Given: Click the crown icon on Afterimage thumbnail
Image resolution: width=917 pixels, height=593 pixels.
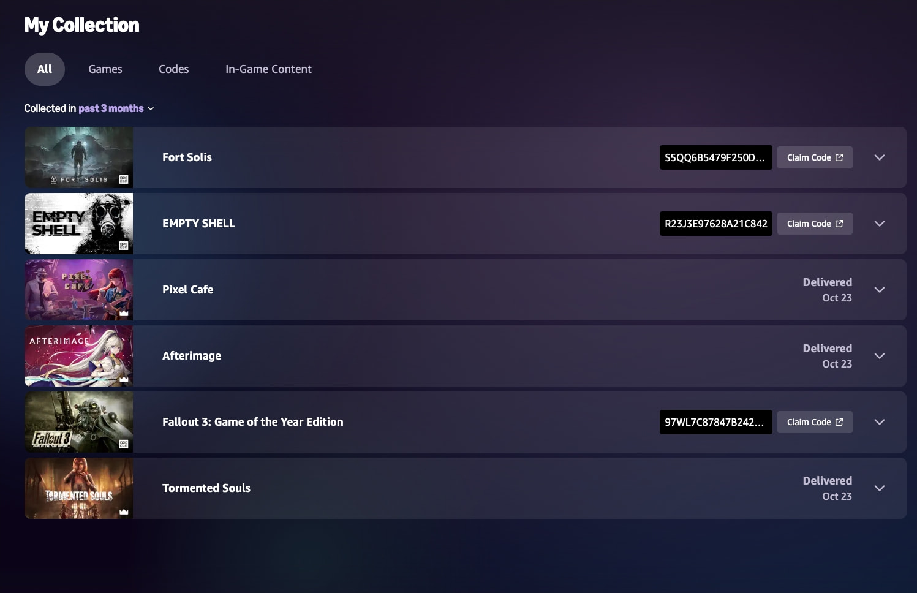Looking at the screenshot, I should (x=124, y=379).
